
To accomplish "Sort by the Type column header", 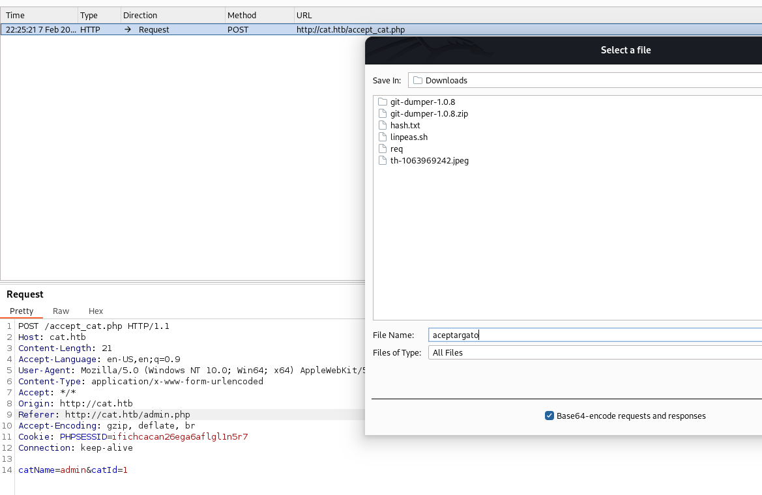I will 99,15.
